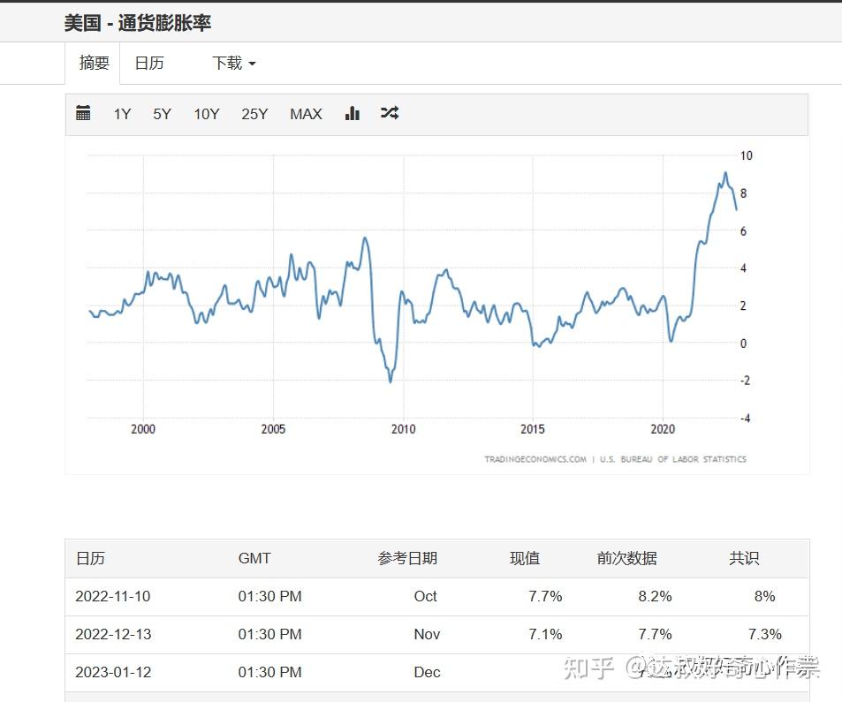Click the Dec reference date cell
This screenshot has height=702, width=842.
427,673
